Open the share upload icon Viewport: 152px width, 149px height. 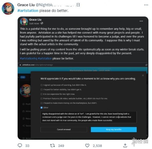[125, 145]
